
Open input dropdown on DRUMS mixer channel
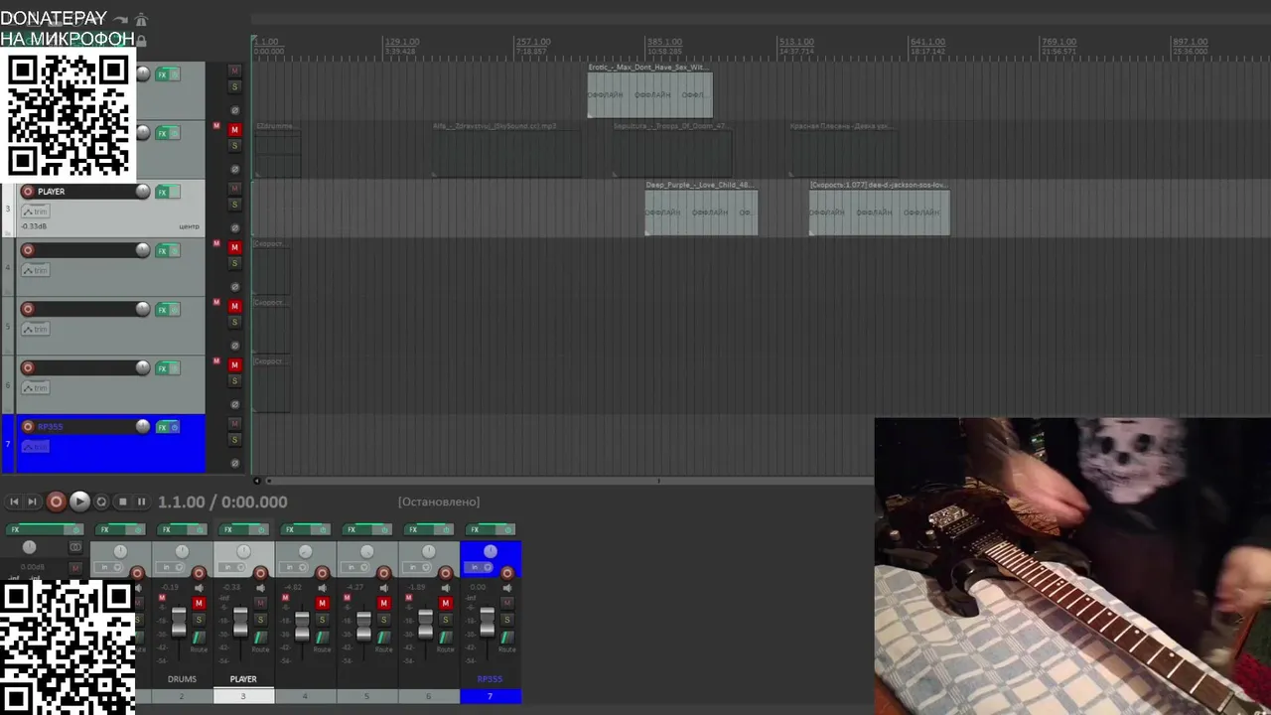(173, 568)
